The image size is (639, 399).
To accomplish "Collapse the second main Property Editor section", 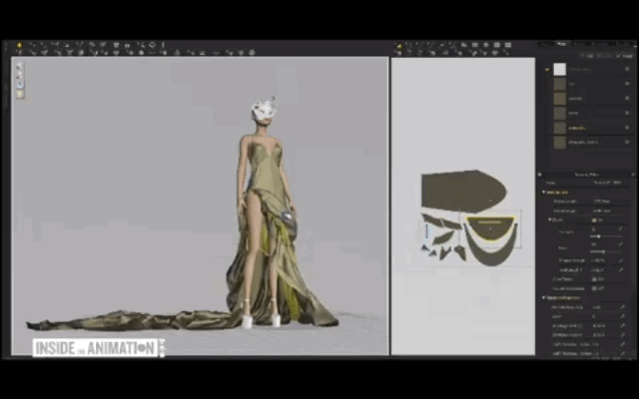I will click(x=545, y=298).
